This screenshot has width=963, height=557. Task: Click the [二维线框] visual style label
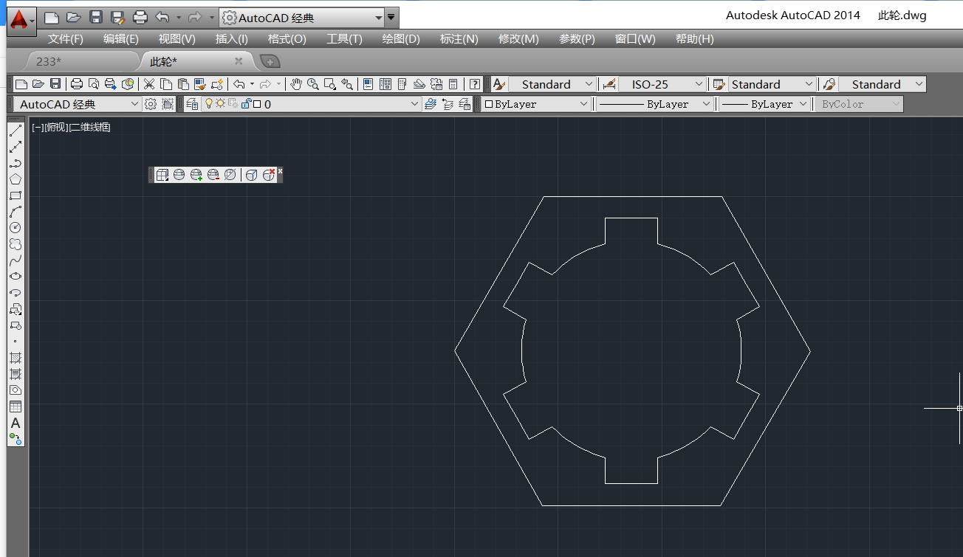coord(90,128)
